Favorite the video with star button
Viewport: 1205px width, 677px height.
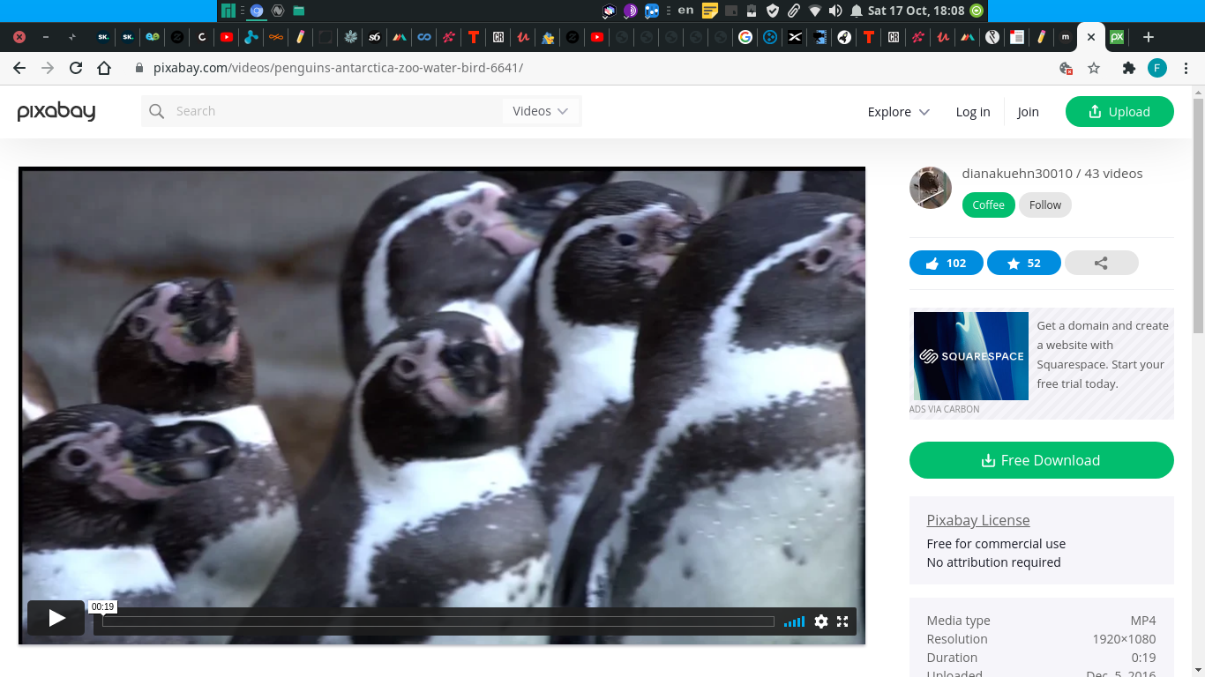pyautogui.click(x=1023, y=263)
